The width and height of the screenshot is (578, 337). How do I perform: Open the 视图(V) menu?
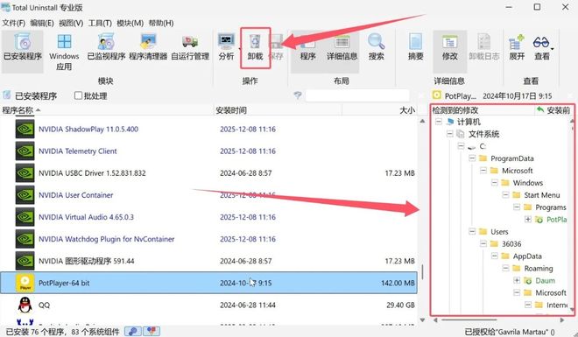[x=71, y=23]
